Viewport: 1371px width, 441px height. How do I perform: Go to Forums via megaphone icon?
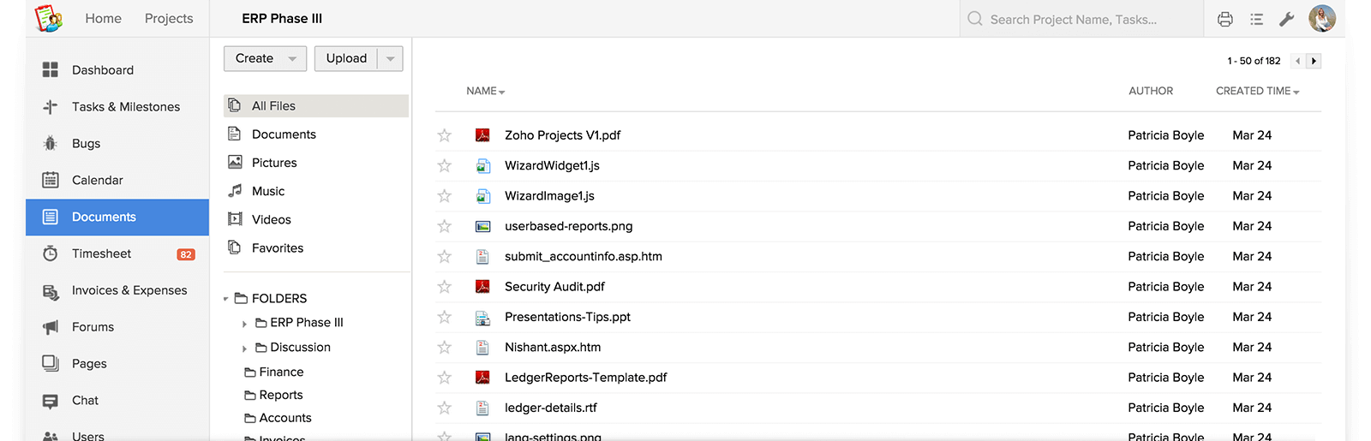point(51,327)
